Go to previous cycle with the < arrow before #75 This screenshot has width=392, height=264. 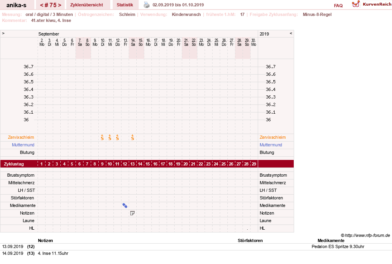[42, 5]
